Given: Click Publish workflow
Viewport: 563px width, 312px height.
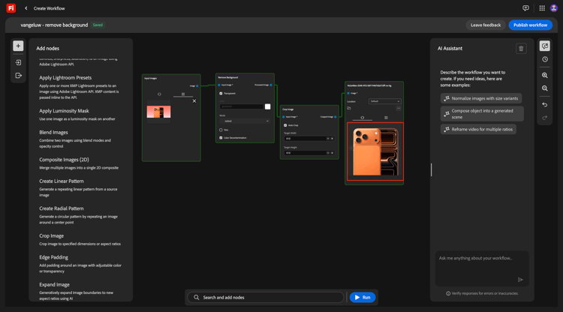Looking at the screenshot, I should 530,25.
